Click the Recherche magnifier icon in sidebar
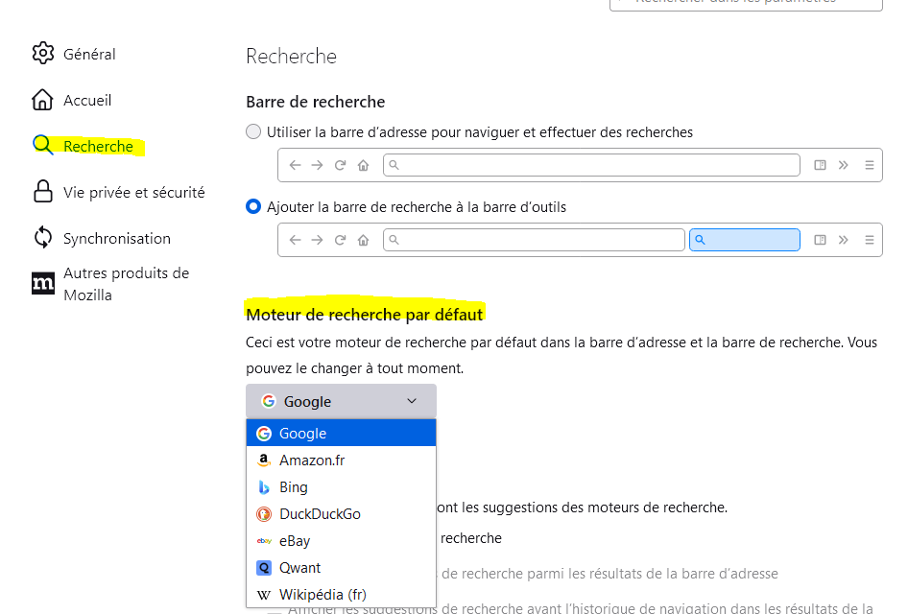This screenshot has height=614, width=908. pyautogui.click(x=43, y=145)
